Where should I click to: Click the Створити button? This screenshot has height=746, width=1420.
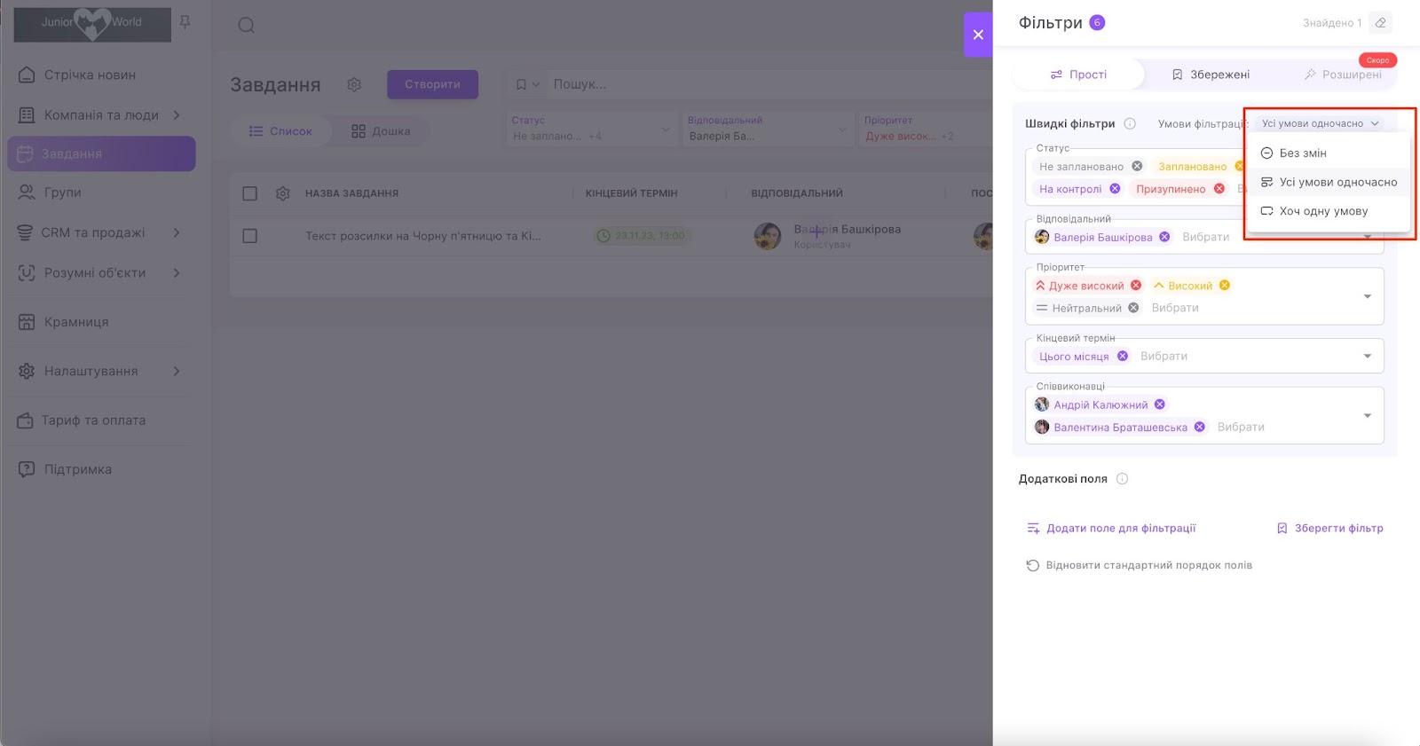[432, 84]
